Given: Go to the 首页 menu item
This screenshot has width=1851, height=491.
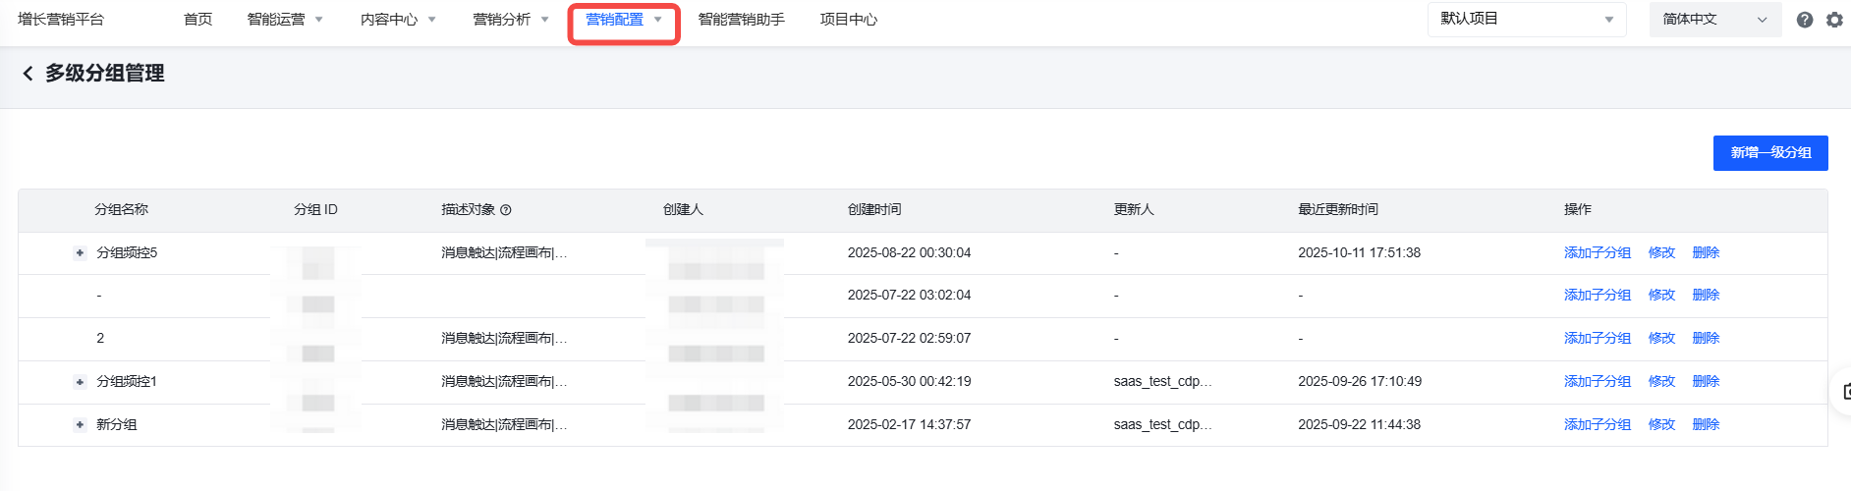Looking at the screenshot, I should click(x=197, y=20).
